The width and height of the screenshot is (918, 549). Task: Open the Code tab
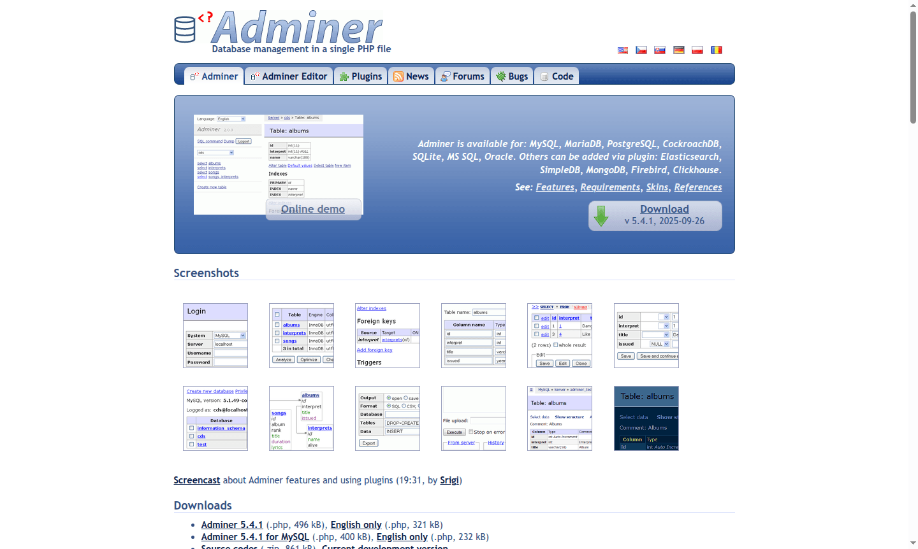pyautogui.click(x=556, y=76)
